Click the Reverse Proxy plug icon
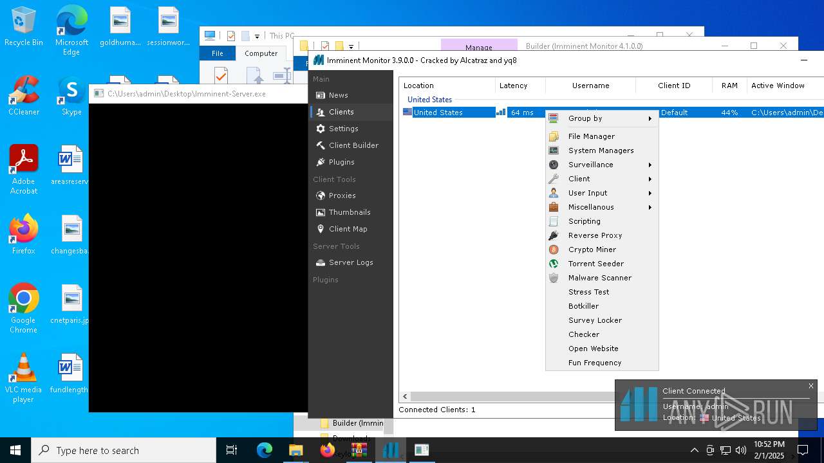Viewport: 824px width, 463px height. 554,235
